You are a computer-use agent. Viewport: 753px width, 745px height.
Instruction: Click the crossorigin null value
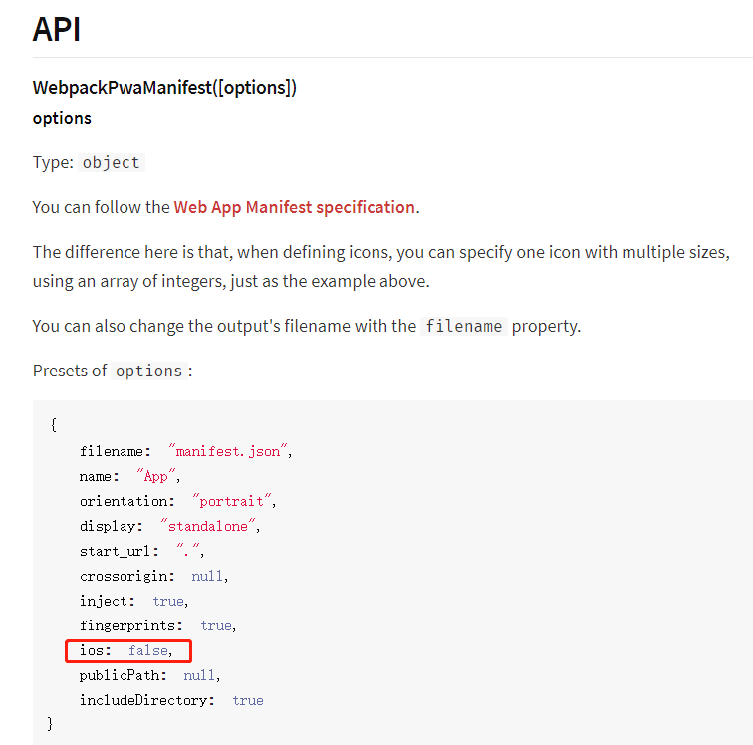(x=207, y=576)
